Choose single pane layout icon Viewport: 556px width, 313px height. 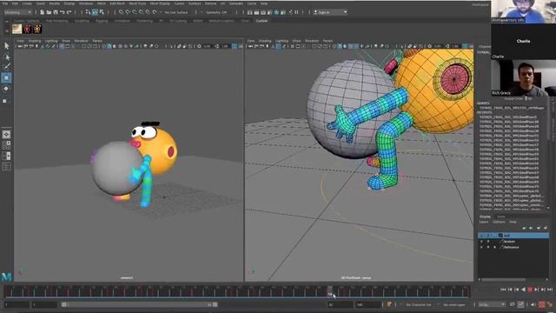6,135
